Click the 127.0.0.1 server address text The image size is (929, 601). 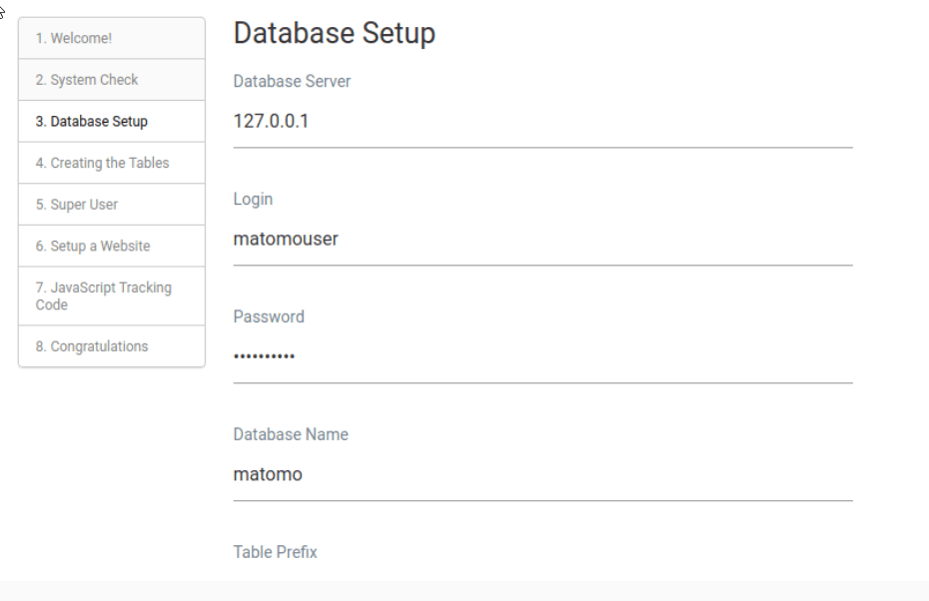(x=271, y=122)
